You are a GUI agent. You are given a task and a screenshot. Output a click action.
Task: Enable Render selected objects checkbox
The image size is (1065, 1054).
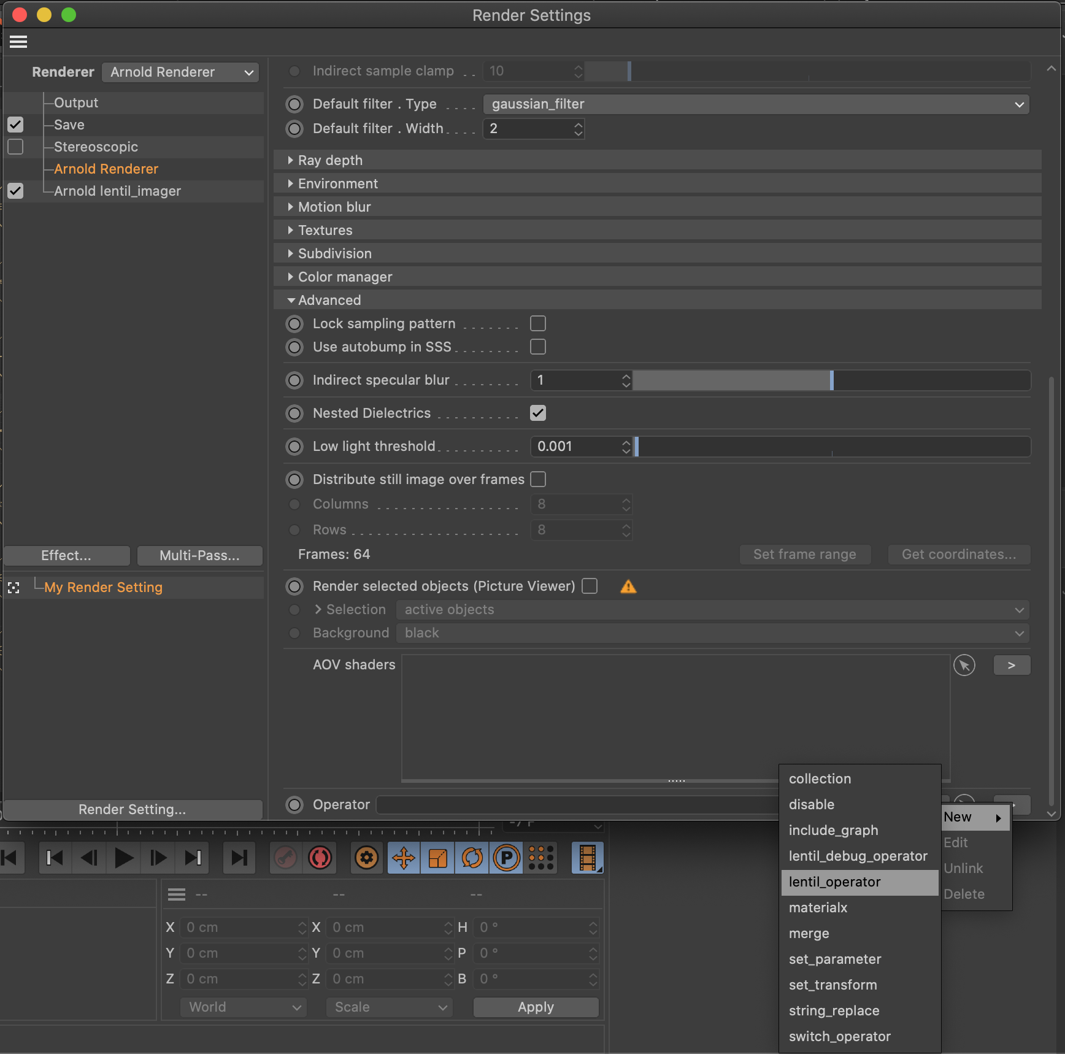click(x=590, y=586)
